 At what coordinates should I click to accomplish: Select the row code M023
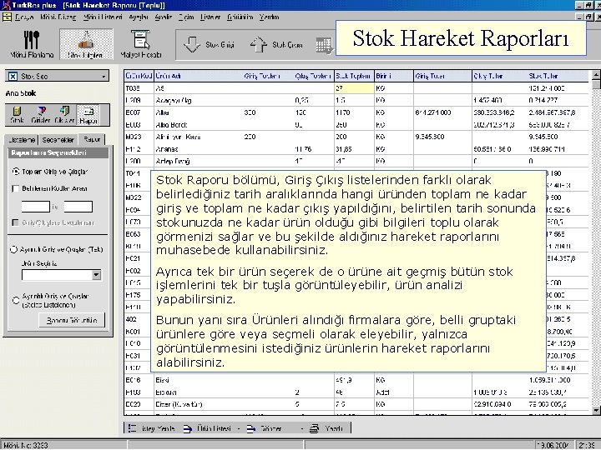[x=134, y=137]
